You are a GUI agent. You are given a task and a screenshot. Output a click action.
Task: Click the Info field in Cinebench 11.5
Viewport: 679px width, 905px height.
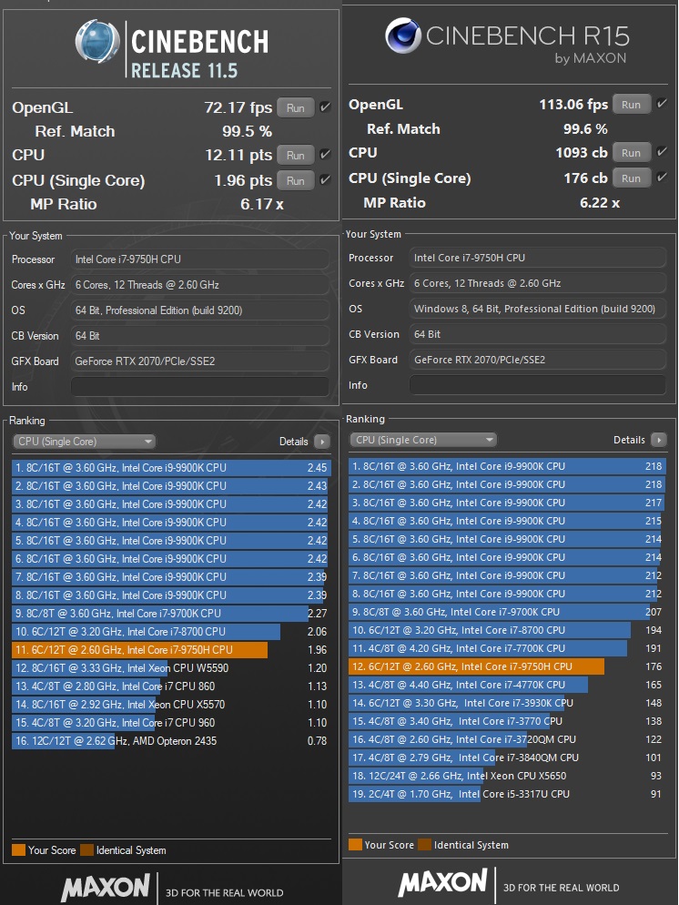(200, 387)
